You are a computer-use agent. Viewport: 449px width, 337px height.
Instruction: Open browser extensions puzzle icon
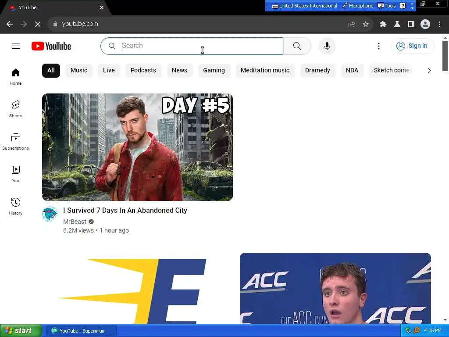coord(383,25)
